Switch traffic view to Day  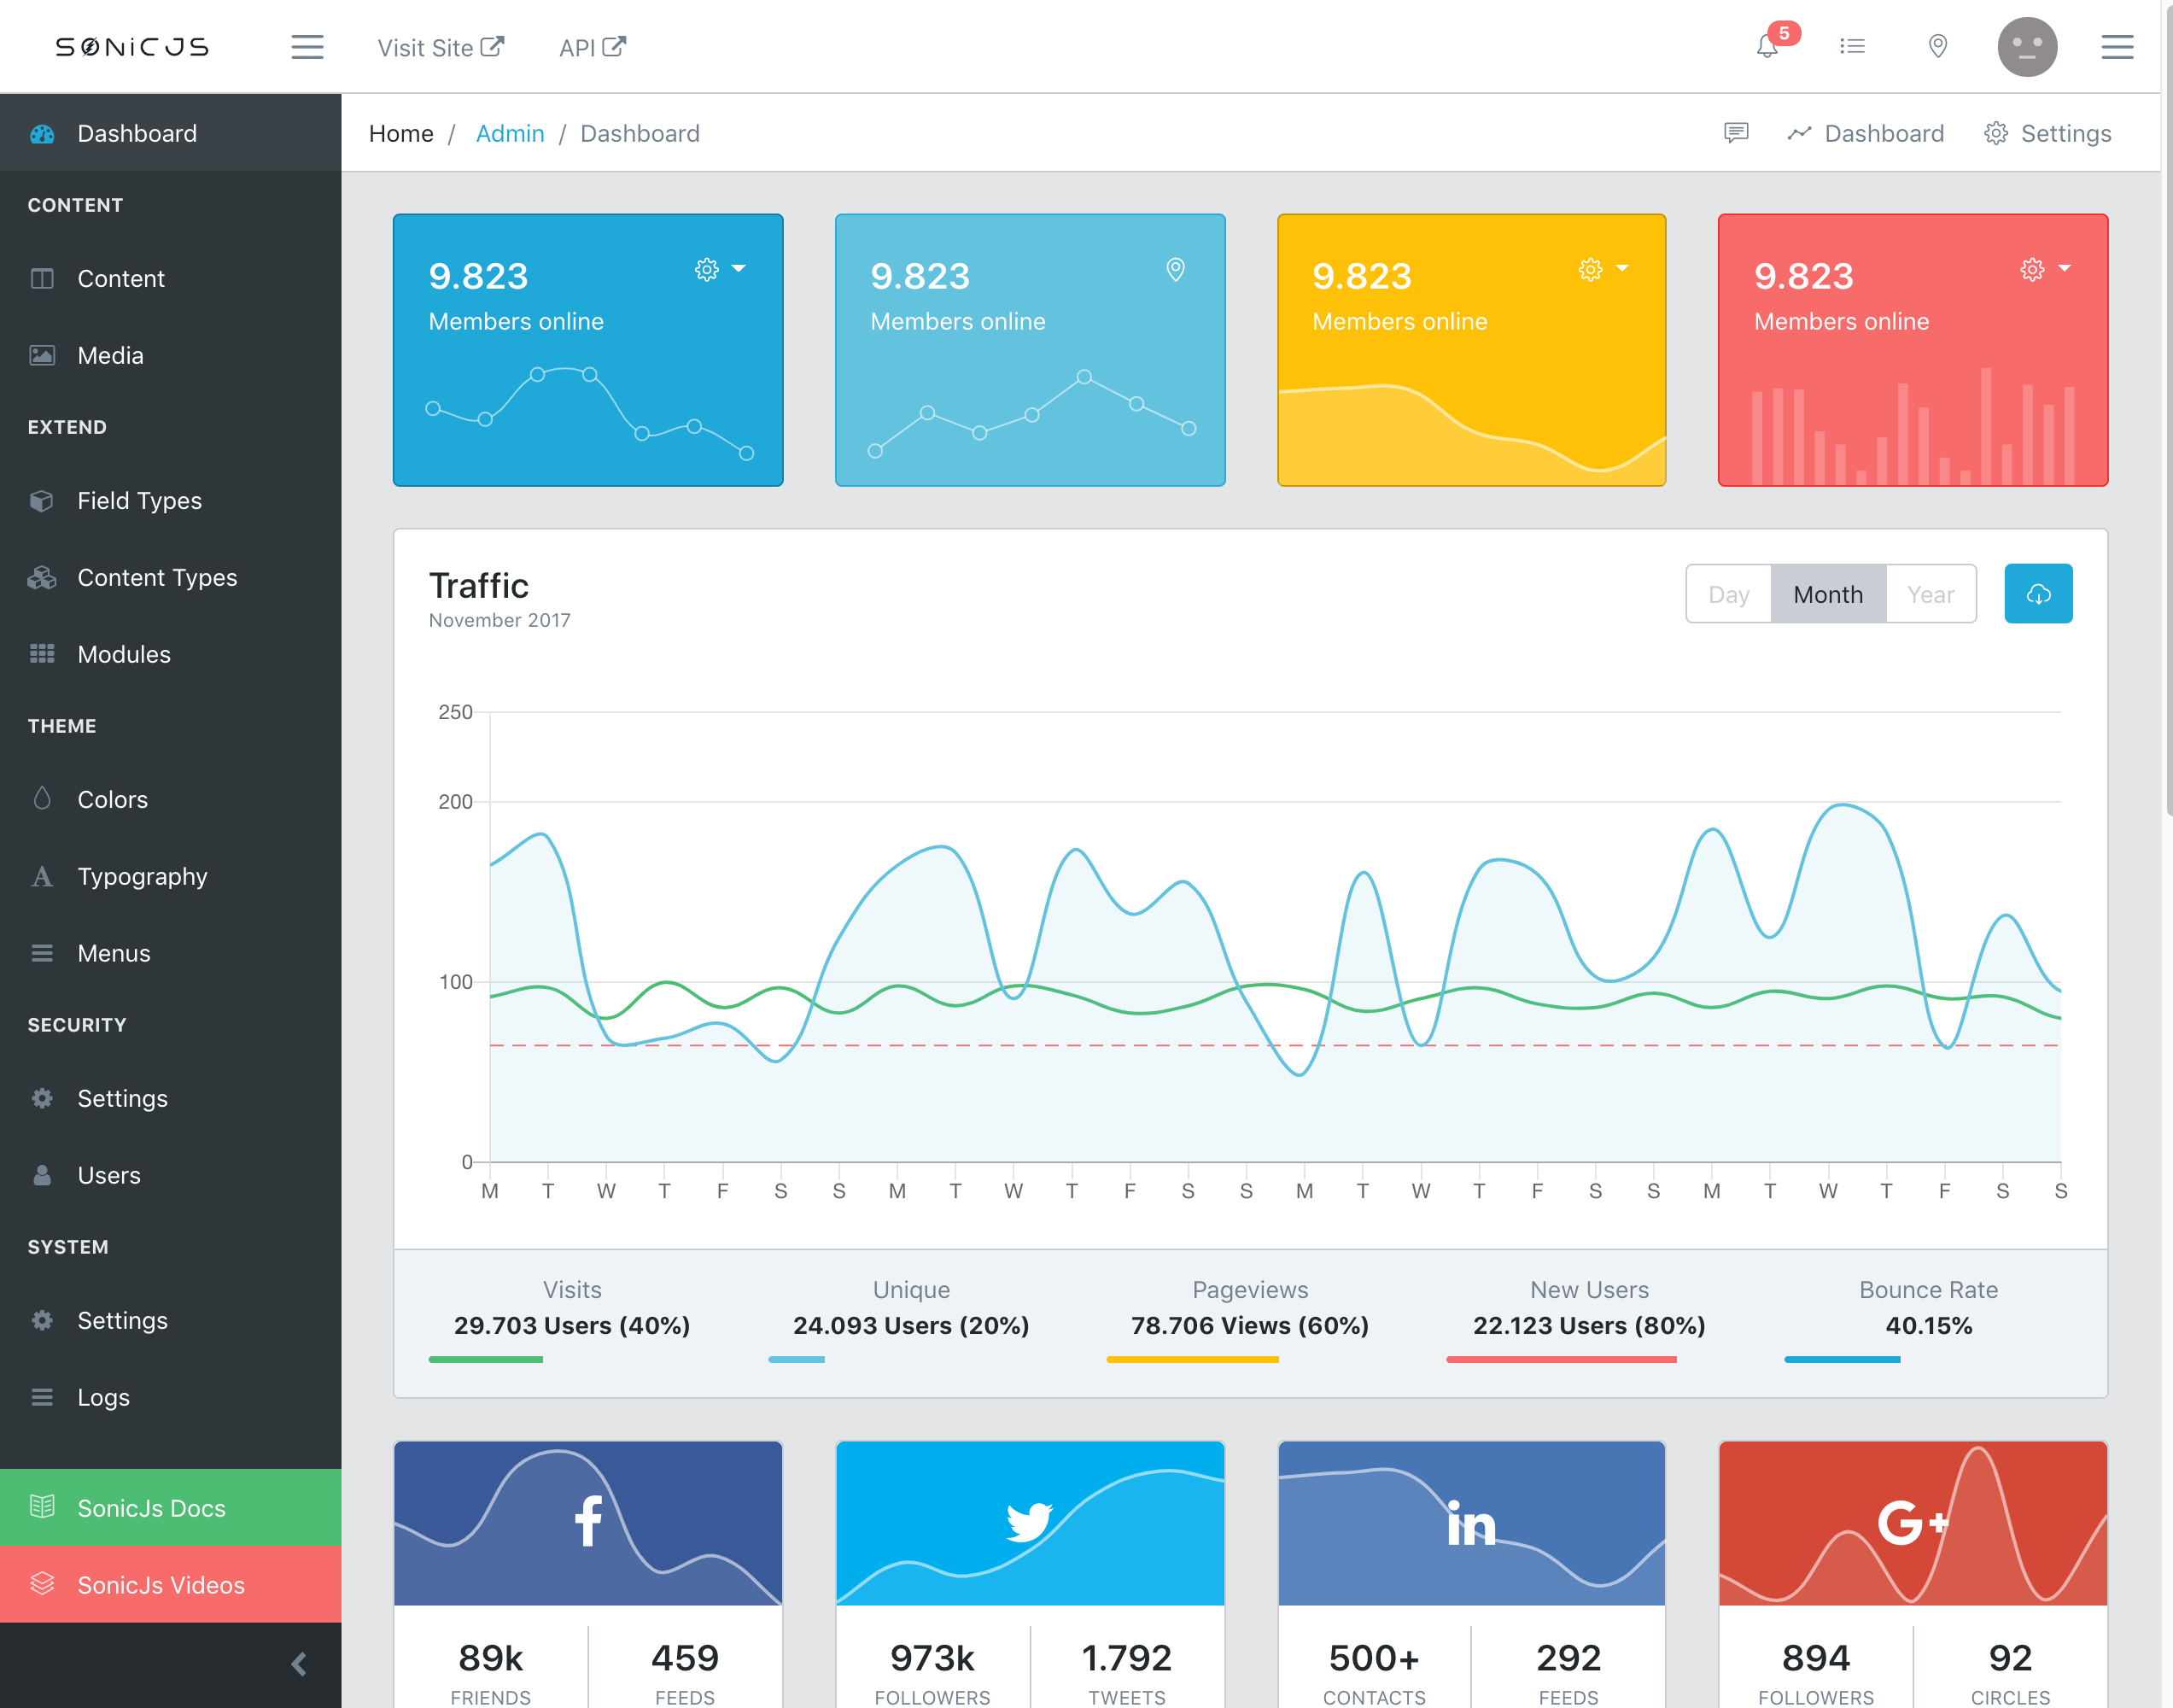click(1728, 593)
